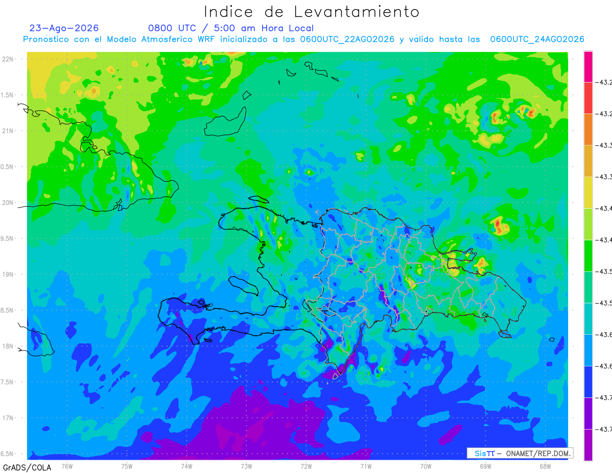Viewport: 612px width, 473px height.
Task: Click the '68W' longitude label
Action: [x=545, y=466]
